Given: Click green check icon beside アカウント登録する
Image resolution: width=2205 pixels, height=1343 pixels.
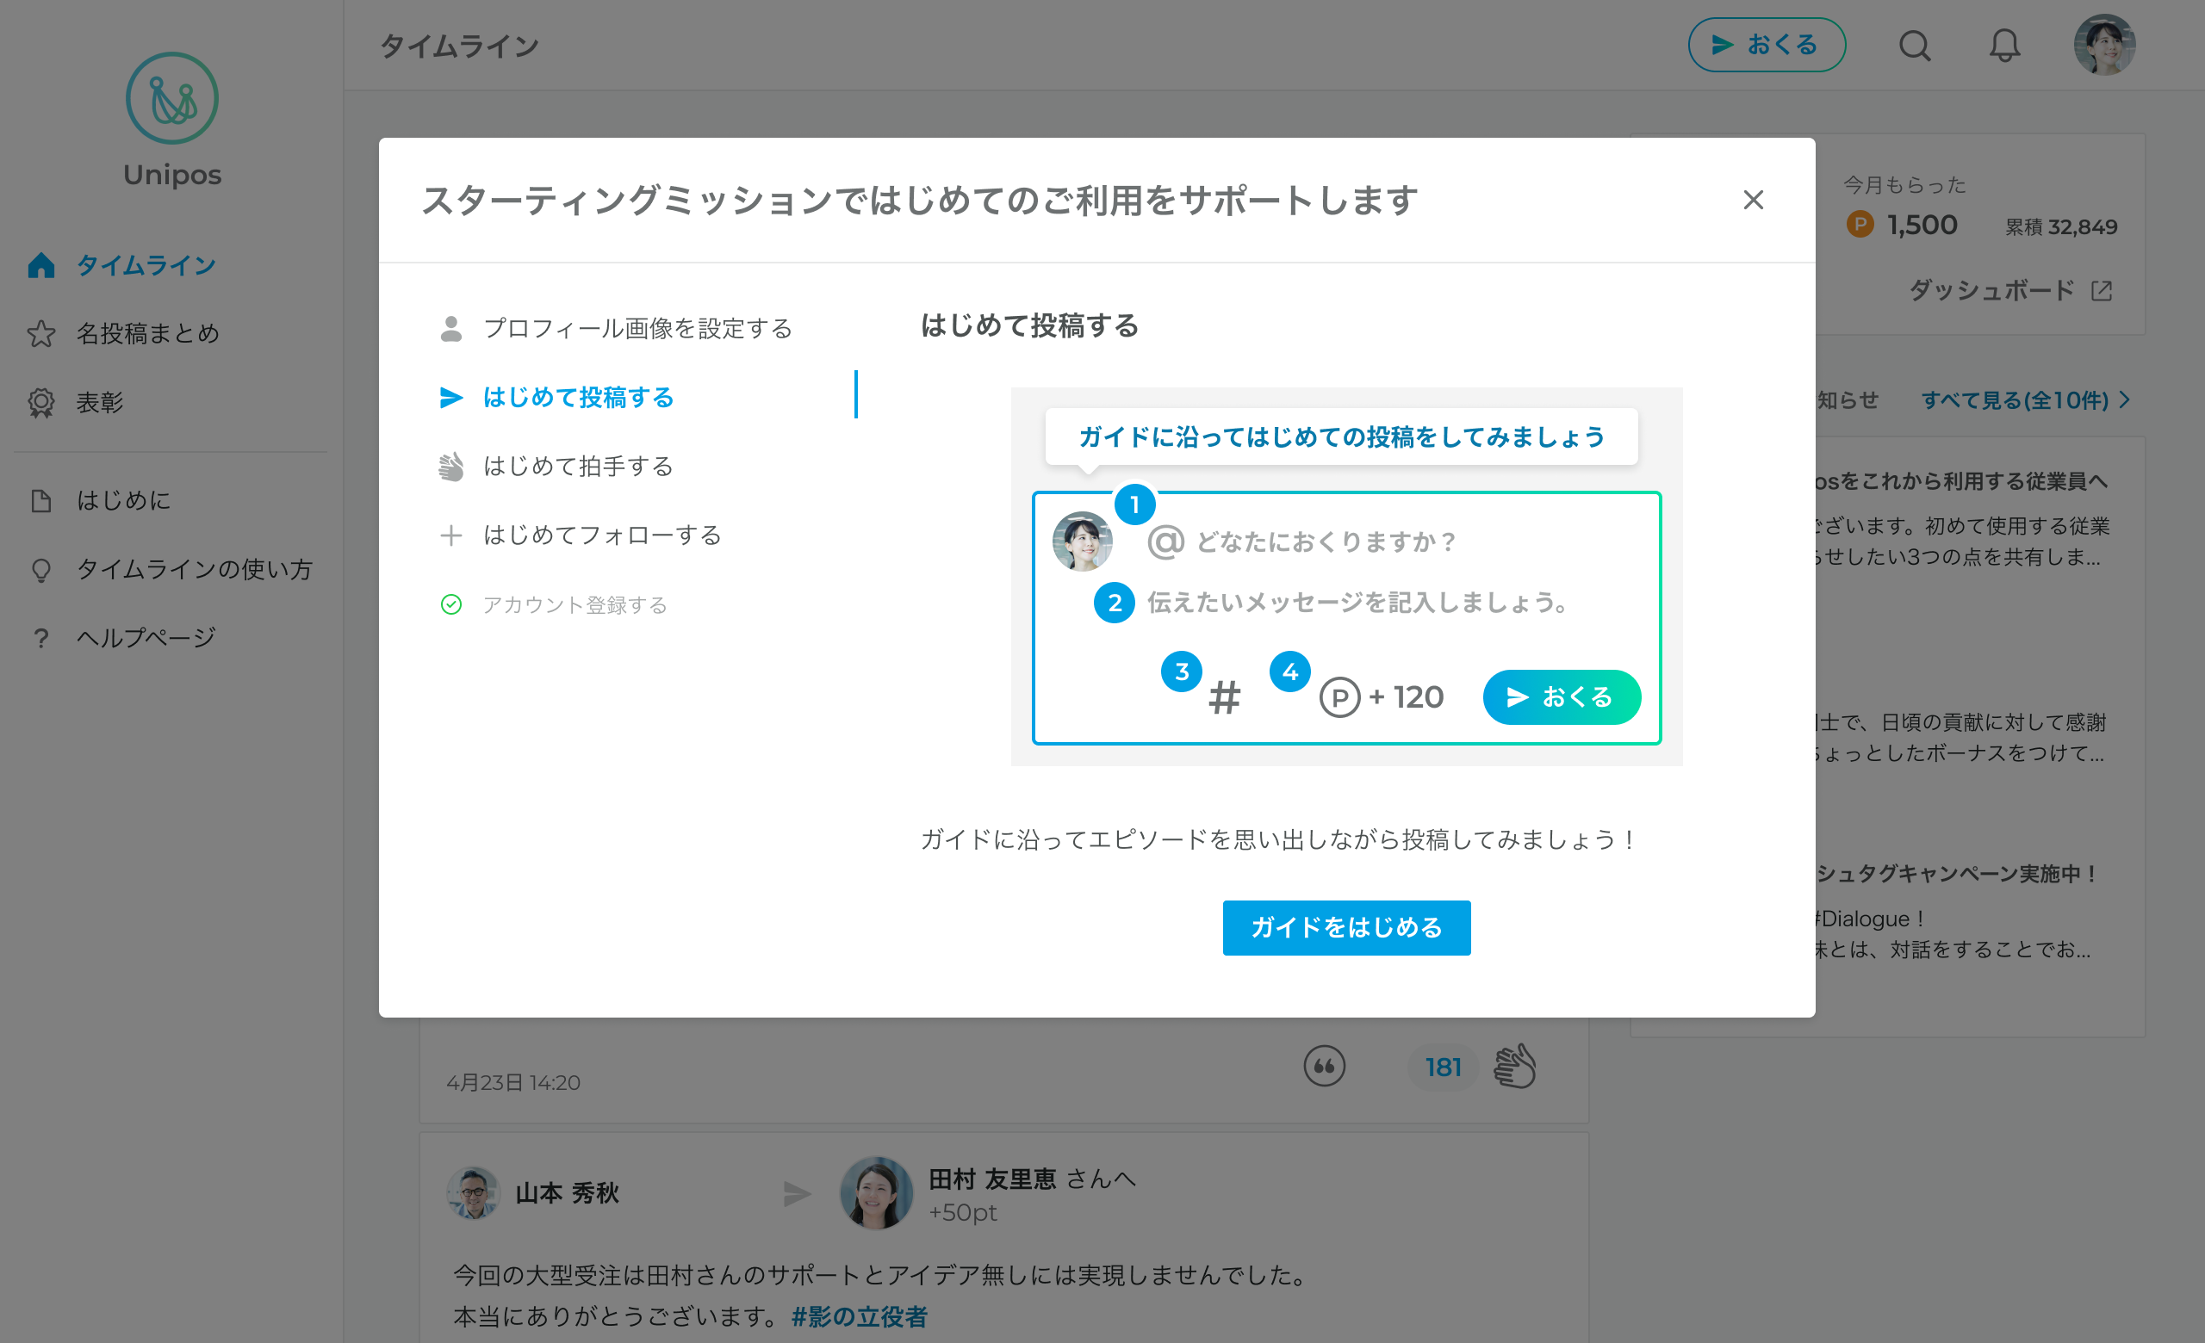Looking at the screenshot, I should 451,604.
